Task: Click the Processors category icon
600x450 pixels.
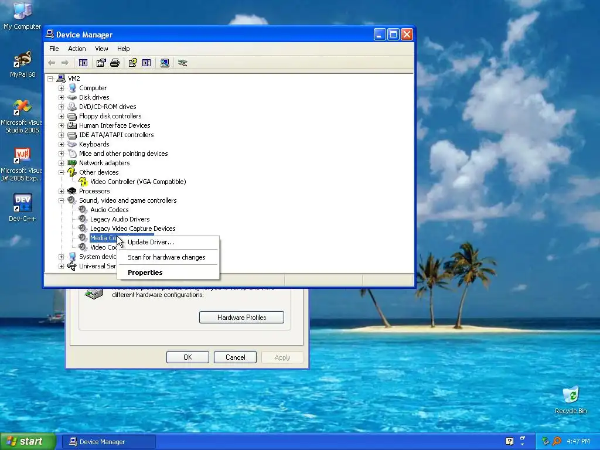Action: 72,191
